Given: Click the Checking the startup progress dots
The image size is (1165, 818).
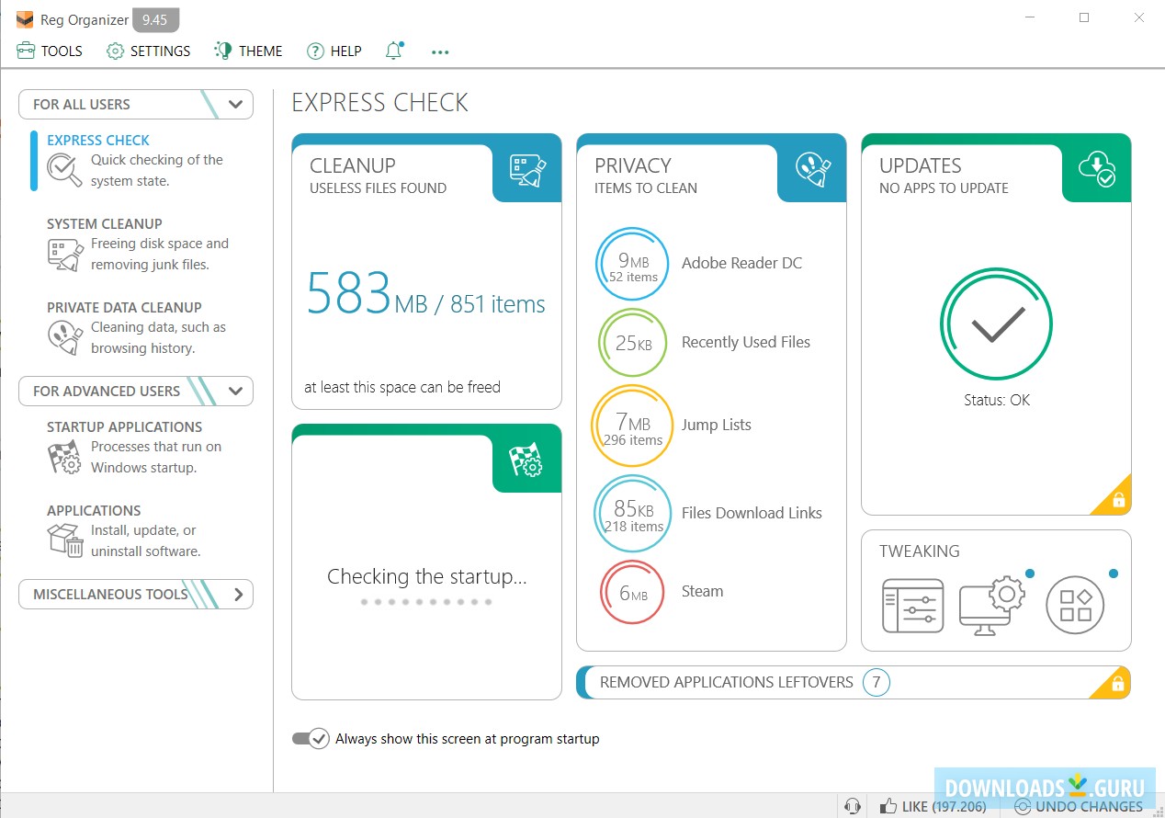Looking at the screenshot, I should [426, 602].
